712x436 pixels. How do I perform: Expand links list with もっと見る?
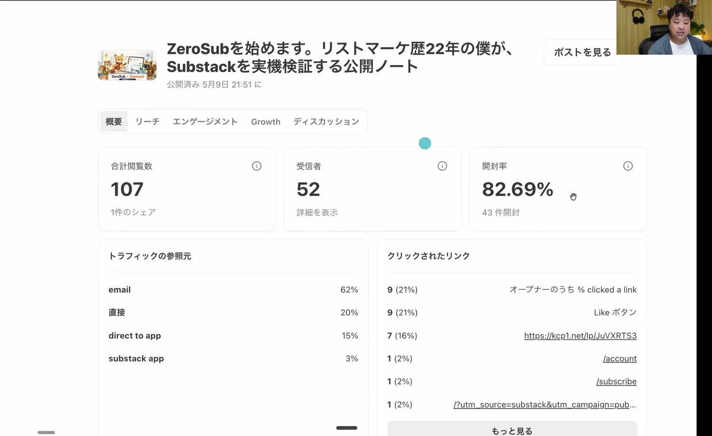tap(512, 430)
